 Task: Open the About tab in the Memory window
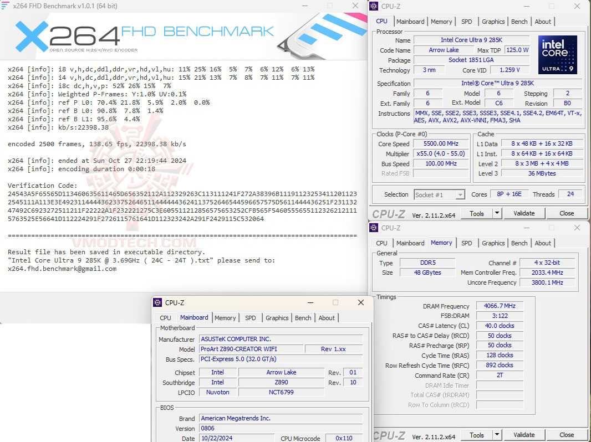coord(543,243)
